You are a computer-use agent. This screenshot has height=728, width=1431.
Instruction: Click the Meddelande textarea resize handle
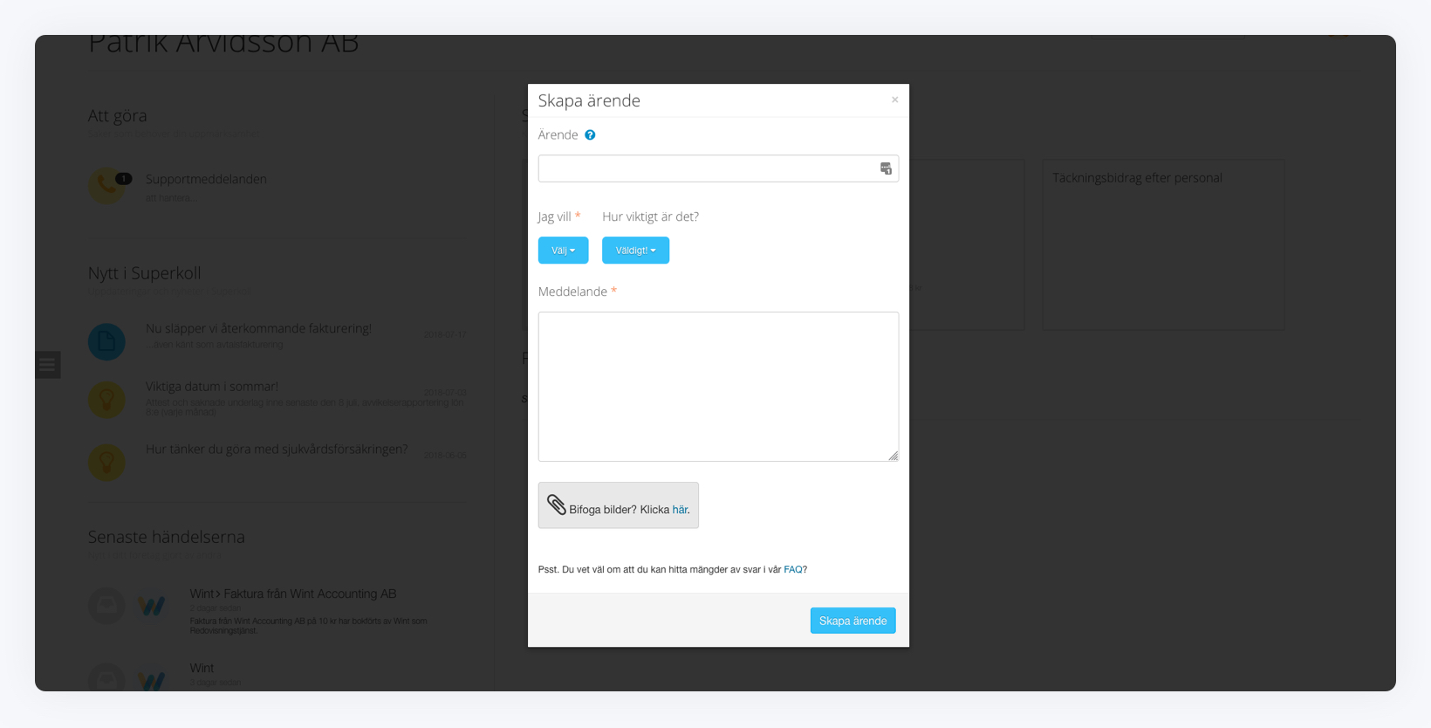coord(893,456)
